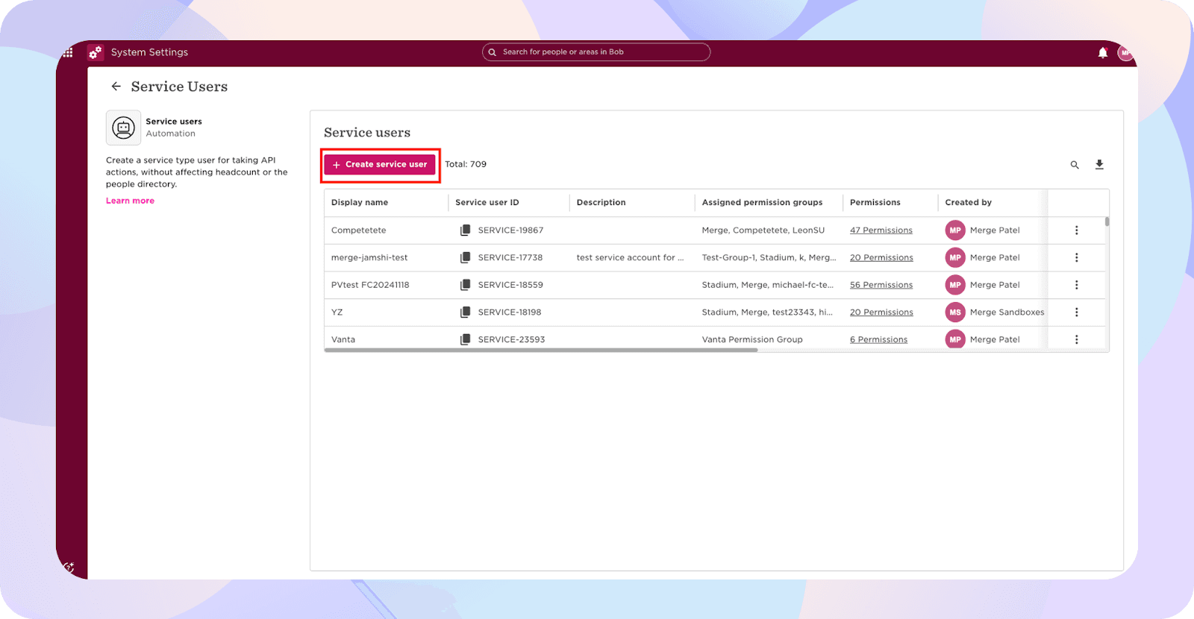Search the service users table
This screenshot has height=619, width=1194.
[x=1075, y=165]
